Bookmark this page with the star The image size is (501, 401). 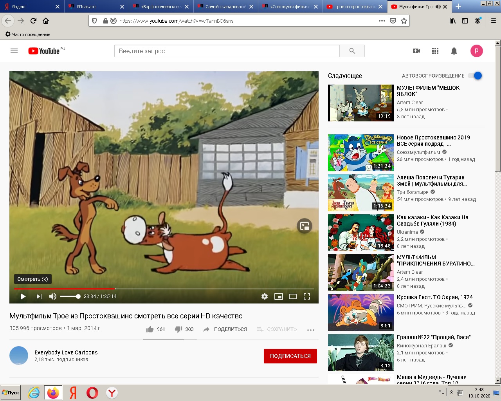(x=404, y=21)
